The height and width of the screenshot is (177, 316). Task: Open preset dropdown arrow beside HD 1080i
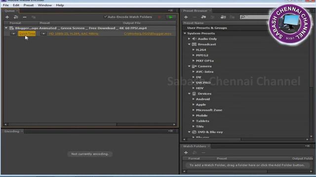(43, 34)
